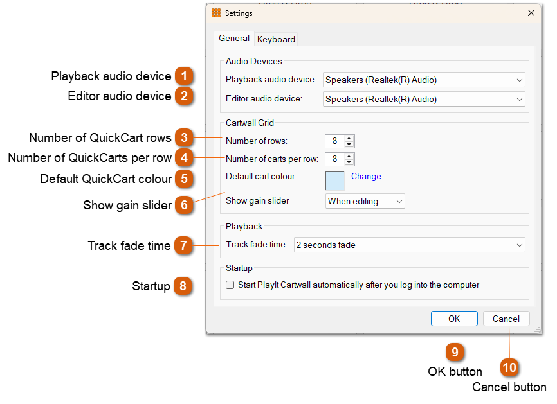Click the default cart colour swatch
557x404 pixels.
(333, 180)
